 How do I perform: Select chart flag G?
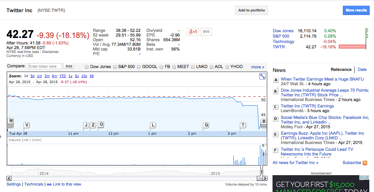click(206, 125)
